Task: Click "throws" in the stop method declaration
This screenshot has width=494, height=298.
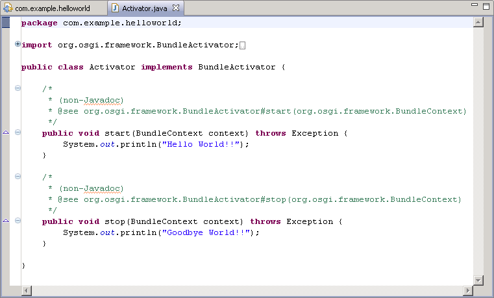Action: pyautogui.click(x=266, y=221)
